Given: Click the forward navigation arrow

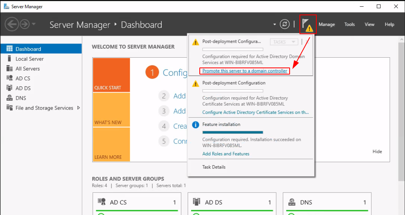Looking at the screenshot, I should pyautogui.click(x=25, y=24).
